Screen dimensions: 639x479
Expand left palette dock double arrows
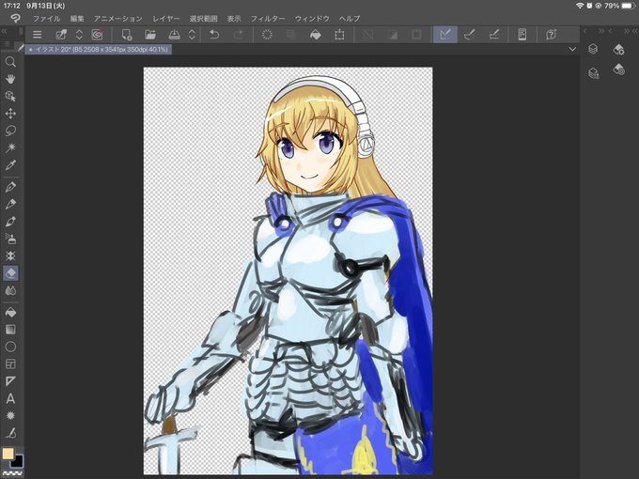tap(4, 31)
